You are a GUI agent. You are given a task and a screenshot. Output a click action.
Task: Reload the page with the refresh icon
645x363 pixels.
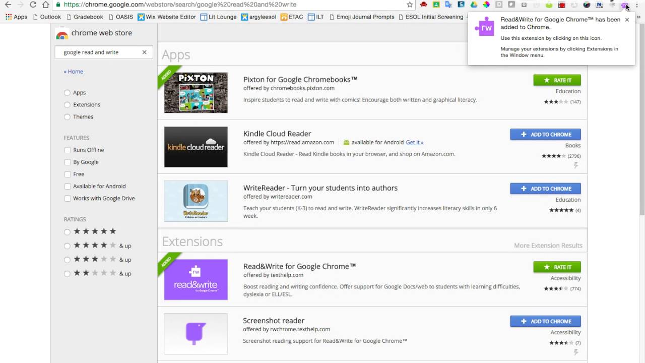pyautogui.click(x=33, y=5)
